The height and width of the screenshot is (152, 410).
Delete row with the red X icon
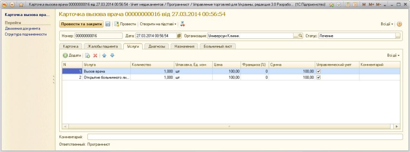(95, 55)
